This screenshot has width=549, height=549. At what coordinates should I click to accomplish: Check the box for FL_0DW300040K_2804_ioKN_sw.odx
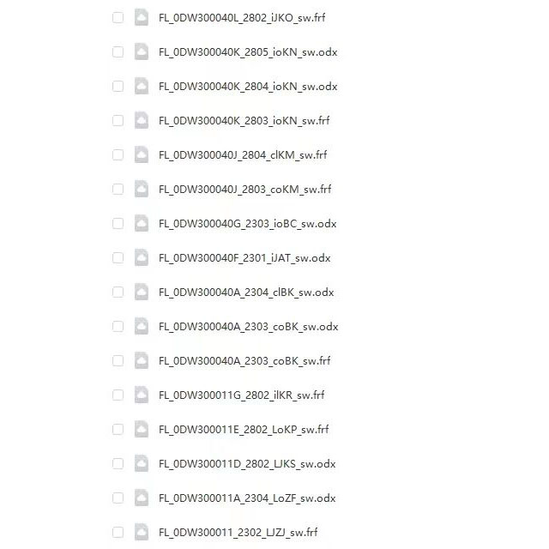coord(118,86)
